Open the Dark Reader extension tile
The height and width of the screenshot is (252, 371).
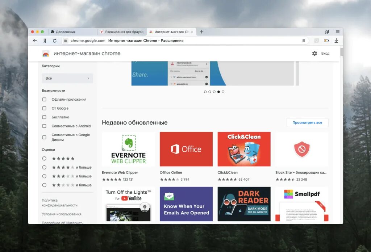point(244,204)
